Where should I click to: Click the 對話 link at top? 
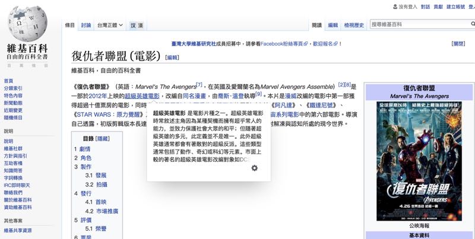pyautogui.click(x=425, y=7)
